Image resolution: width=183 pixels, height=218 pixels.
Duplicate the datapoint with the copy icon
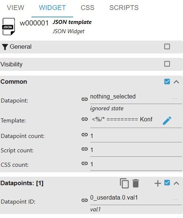pyautogui.click(x=124, y=183)
